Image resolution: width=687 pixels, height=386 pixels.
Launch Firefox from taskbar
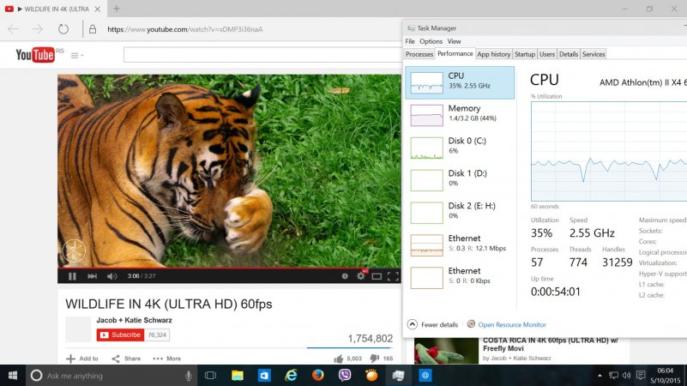(317, 376)
